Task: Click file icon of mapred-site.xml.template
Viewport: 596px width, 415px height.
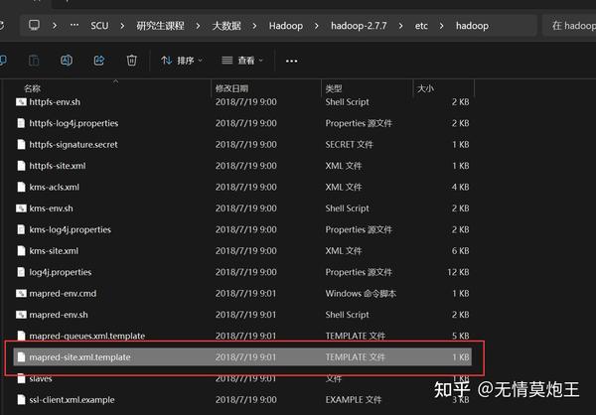Action: (x=21, y=357)
